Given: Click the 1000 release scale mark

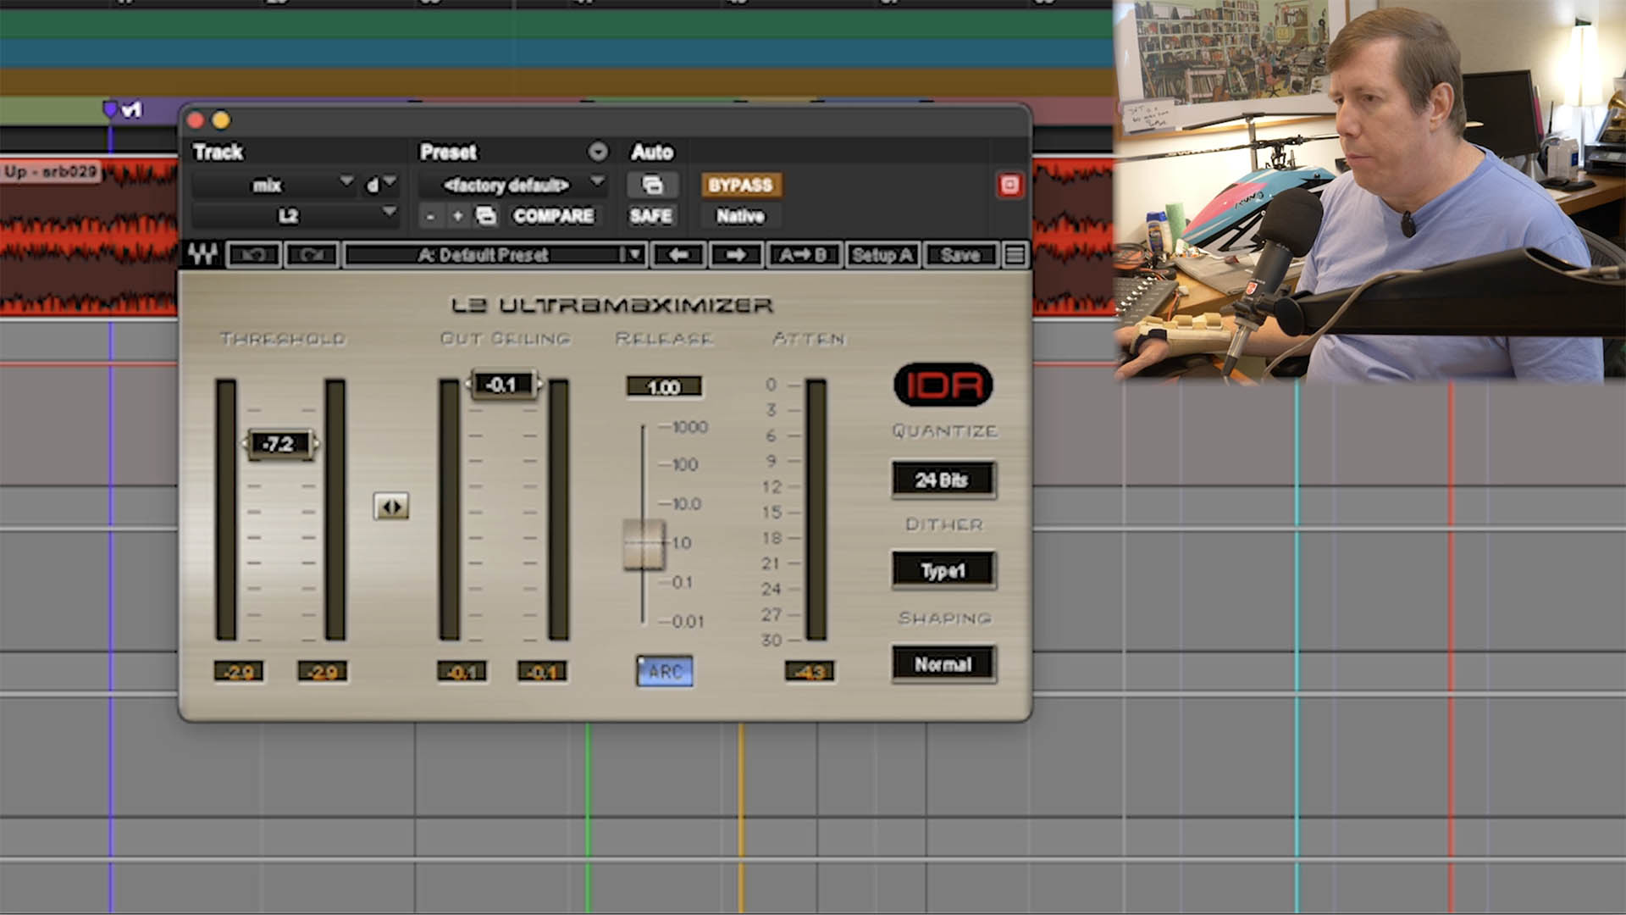Looking at the screenshot, I should pyautogui.click(x=689, y=427).
